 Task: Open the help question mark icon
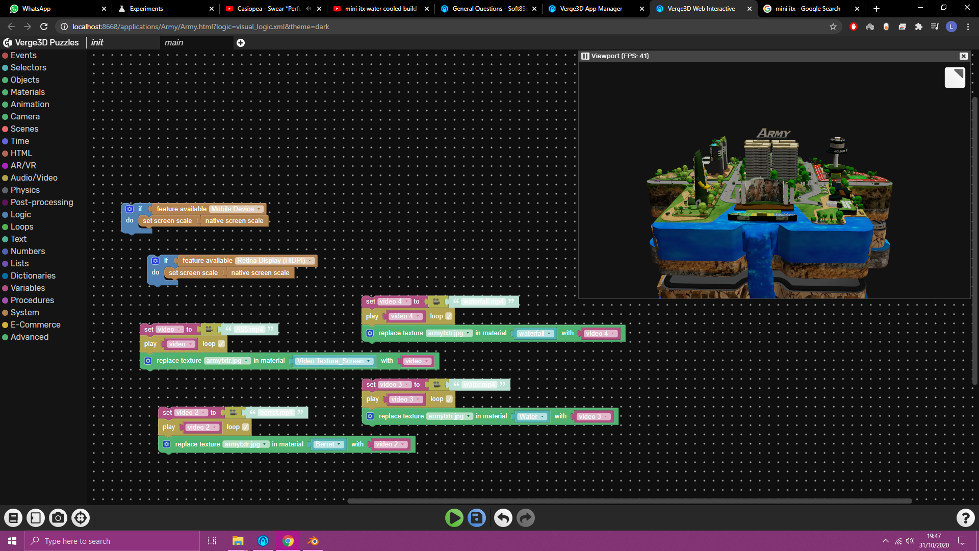click(965, 518)
